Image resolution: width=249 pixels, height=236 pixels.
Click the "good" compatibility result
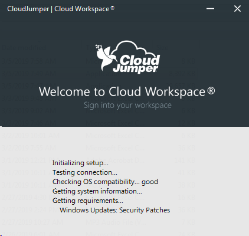pos(150,182)
